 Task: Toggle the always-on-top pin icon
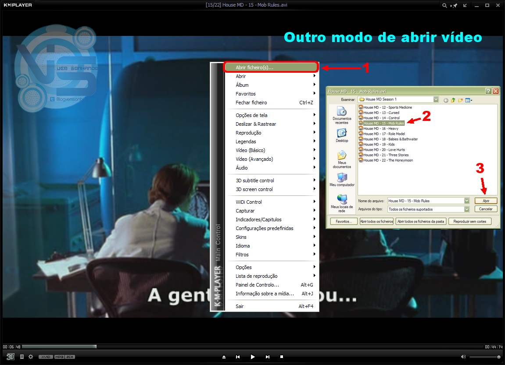454,5
